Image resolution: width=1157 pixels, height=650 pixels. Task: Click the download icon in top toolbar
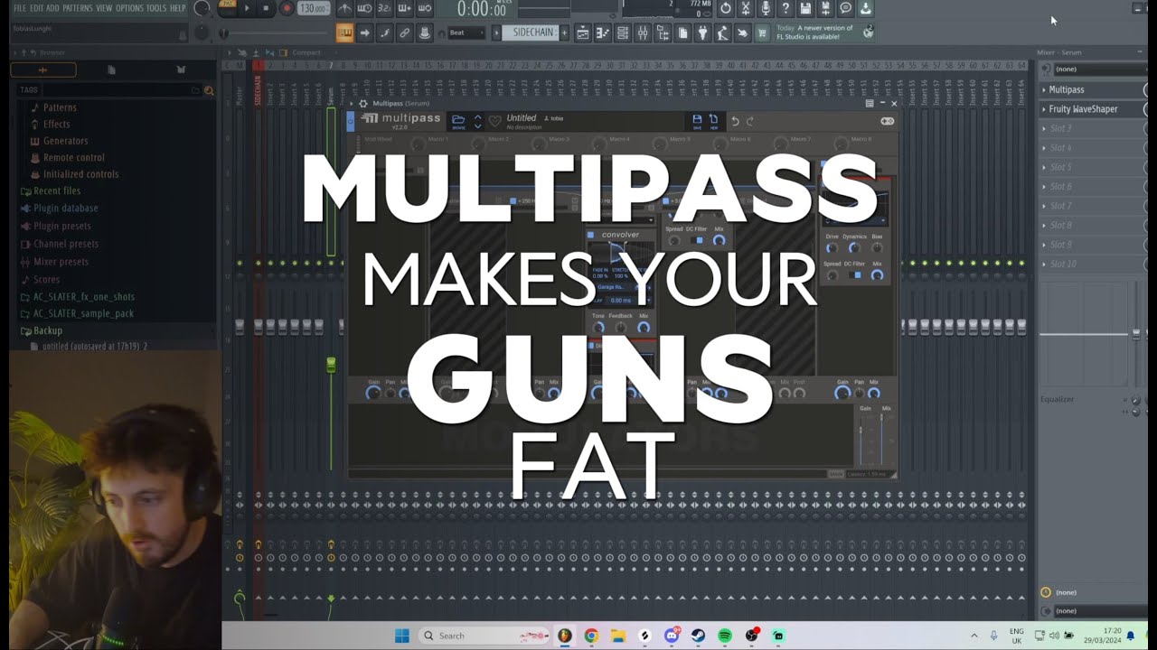point(865,8)
